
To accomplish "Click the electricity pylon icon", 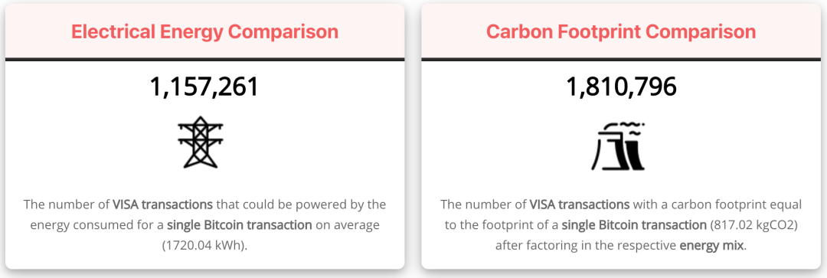I will 200,142.
